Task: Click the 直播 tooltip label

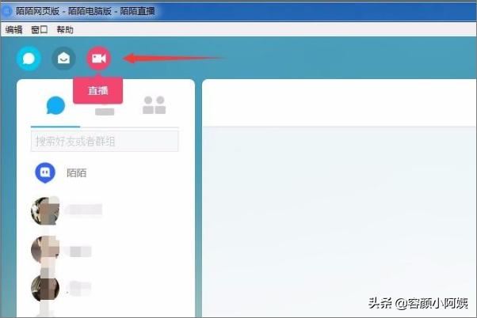Action: (98, 90)
